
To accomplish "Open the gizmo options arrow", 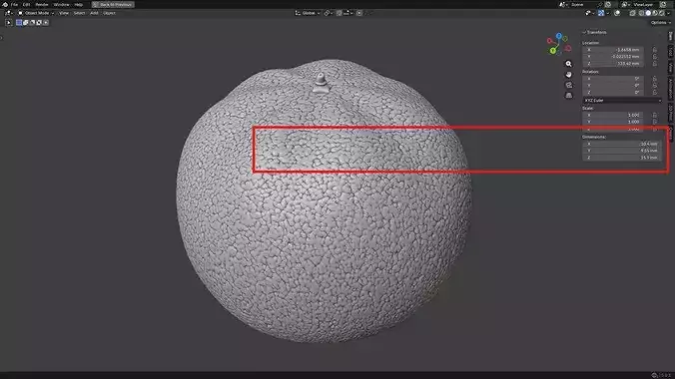I will coord(607,13).
